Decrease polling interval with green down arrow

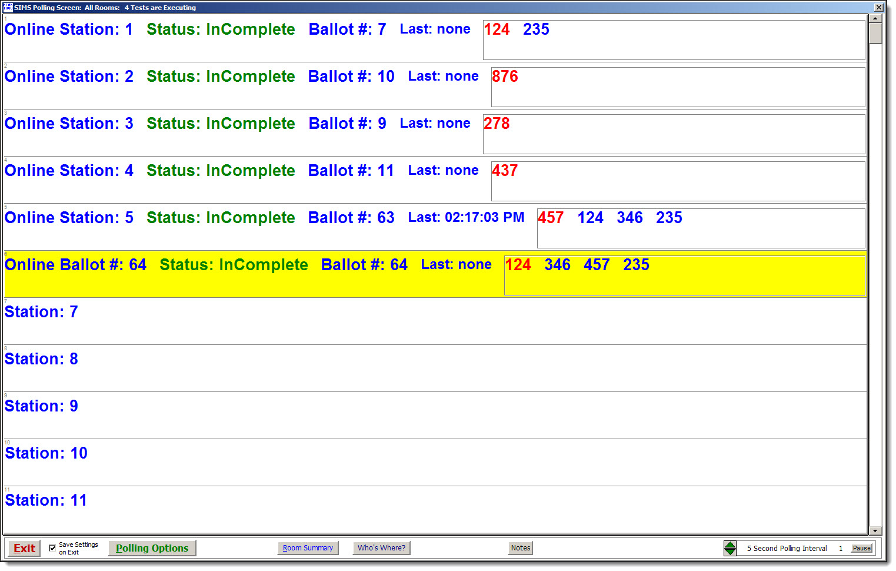730,552
